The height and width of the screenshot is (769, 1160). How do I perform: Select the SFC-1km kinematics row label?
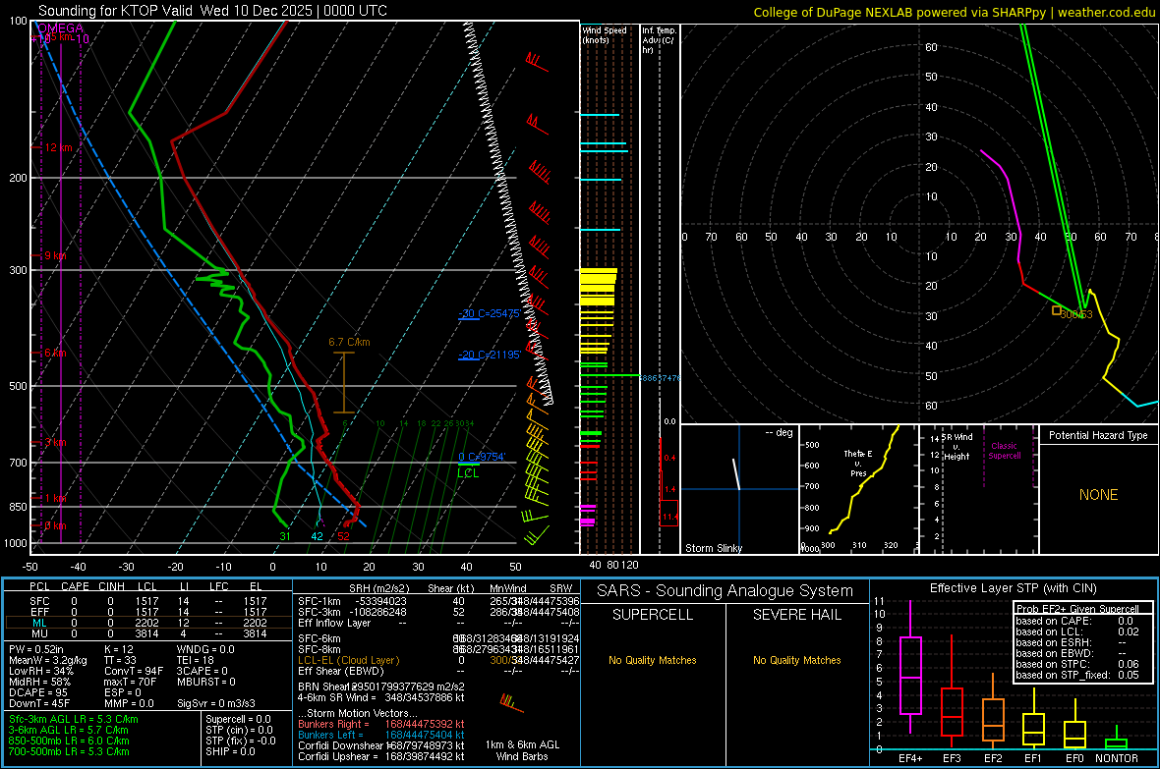[x=319, y=601]
